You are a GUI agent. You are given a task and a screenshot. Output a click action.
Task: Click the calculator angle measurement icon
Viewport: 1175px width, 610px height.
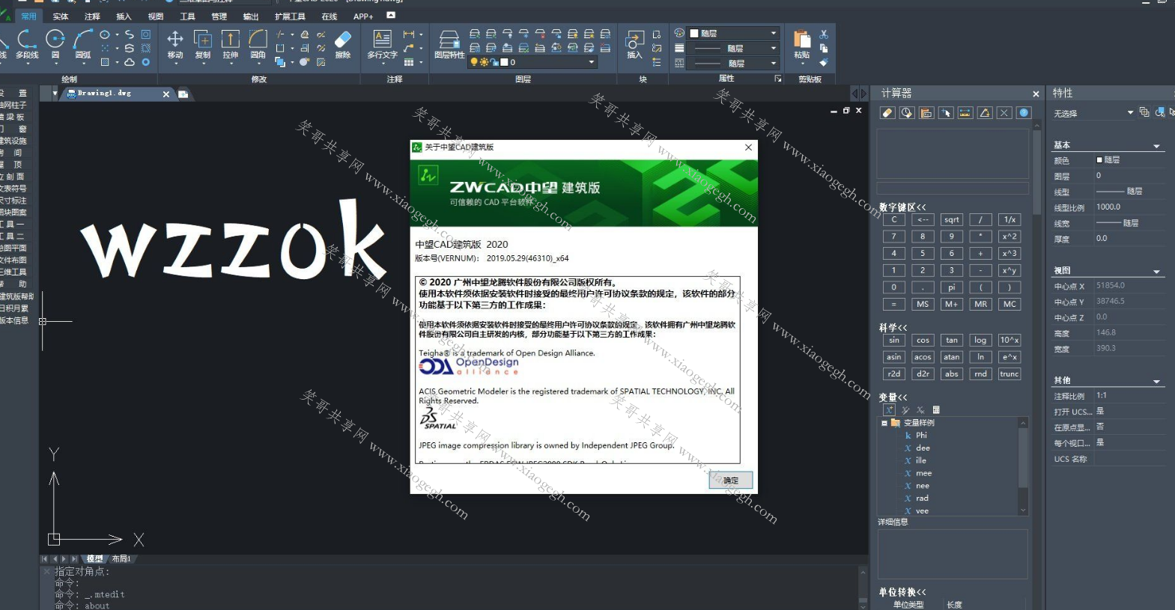click(x=985, y=113)
